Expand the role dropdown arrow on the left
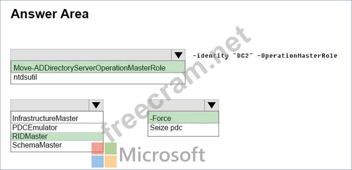The width and height of the screenshot is (352, 170). tap(96, 105)
